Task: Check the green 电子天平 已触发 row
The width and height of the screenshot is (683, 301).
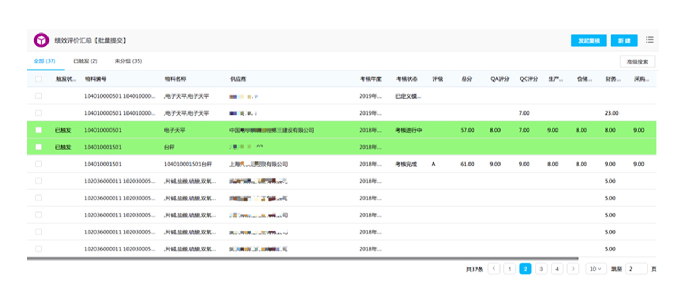Action: pos(38,130)
